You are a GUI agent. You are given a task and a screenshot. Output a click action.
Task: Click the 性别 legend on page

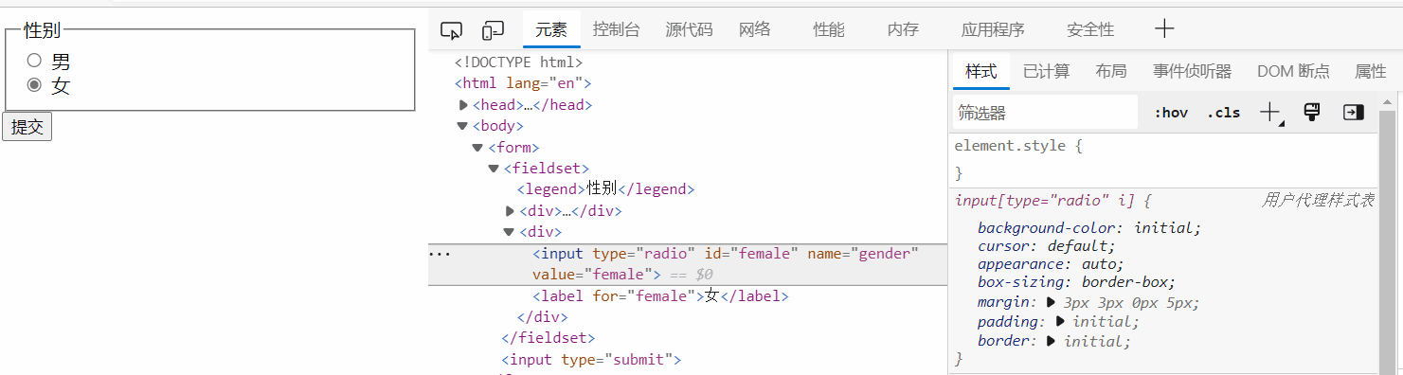(x=43, y=30)
